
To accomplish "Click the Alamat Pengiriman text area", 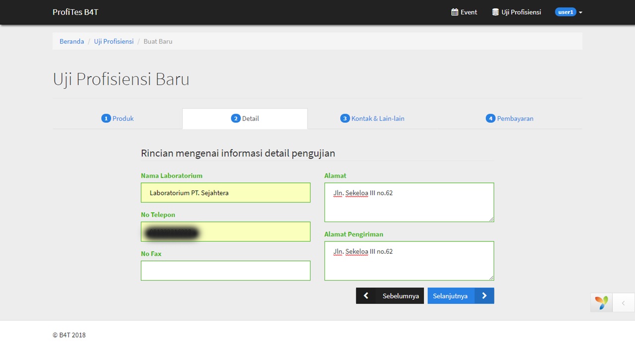I will pos(409,261).
